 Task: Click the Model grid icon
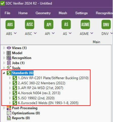tap(9, 53)
